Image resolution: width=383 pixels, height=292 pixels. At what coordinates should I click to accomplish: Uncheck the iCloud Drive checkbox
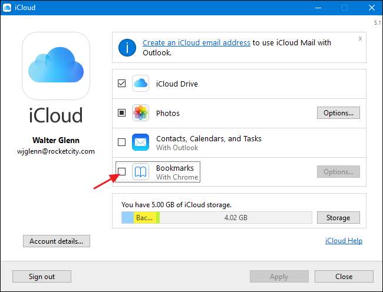(121, 84)
